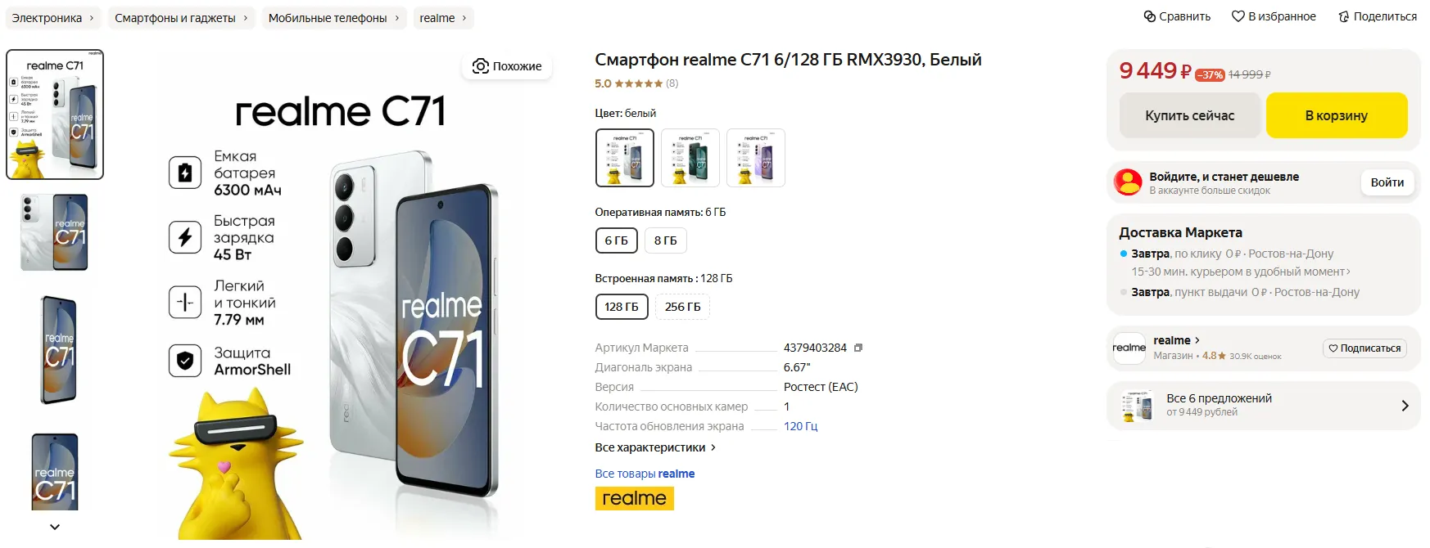Click the user avatar login icon
The image size is (1430, 548).
(1129, 182)
